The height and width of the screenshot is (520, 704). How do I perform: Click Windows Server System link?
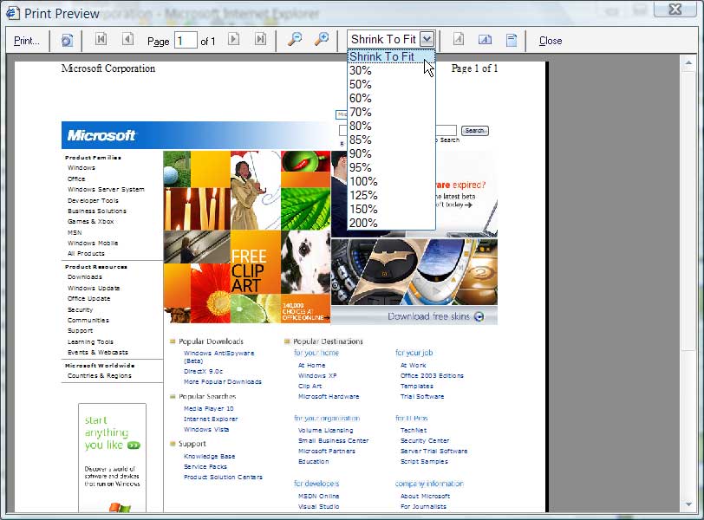point(106,189)
